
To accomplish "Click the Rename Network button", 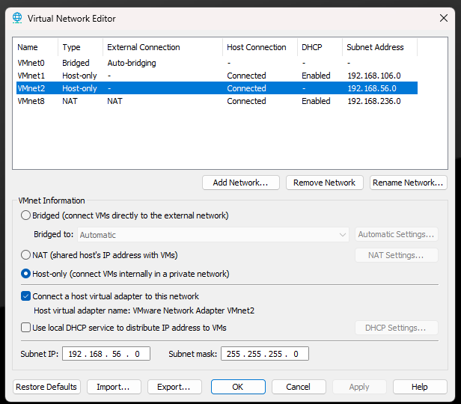I will tap(409, 183).
